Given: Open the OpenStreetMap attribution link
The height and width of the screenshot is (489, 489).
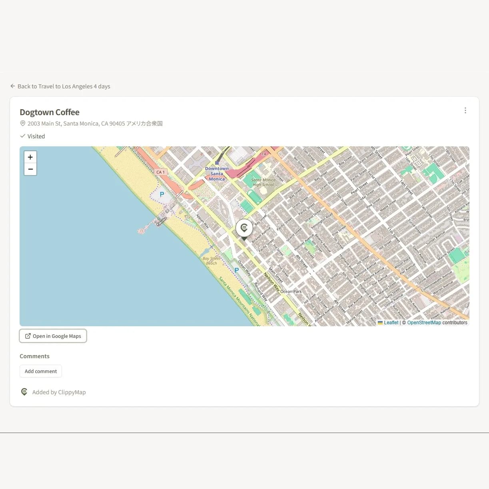Looking at the screenshot, I should click(x=424, y=322).
